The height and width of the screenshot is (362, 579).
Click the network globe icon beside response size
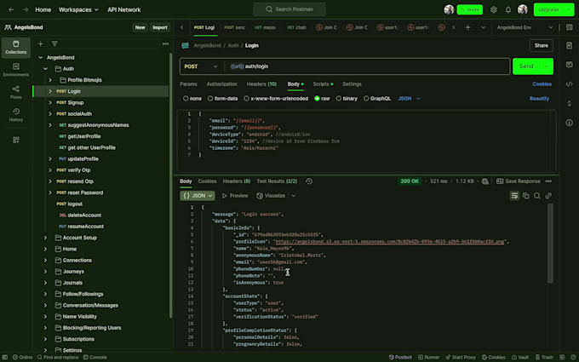[x=484, y=181]
